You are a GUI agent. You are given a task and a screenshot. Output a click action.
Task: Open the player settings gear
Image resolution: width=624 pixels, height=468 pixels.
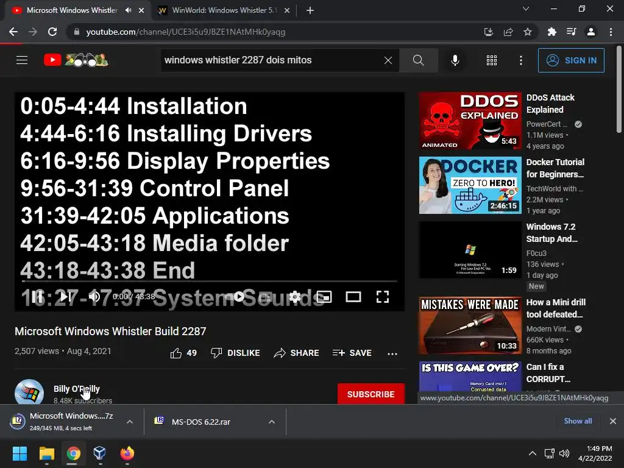(295, 297)
